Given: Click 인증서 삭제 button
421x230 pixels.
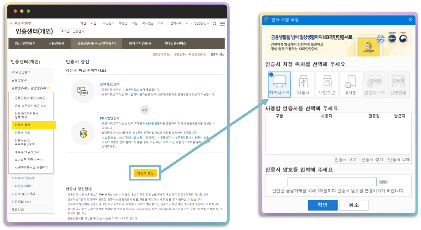Looking at the screenshot, I should tap(399, 160).
